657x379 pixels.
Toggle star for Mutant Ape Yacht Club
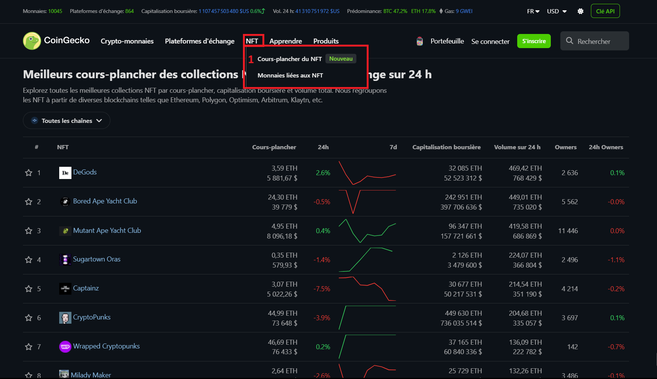click(29, 231)
